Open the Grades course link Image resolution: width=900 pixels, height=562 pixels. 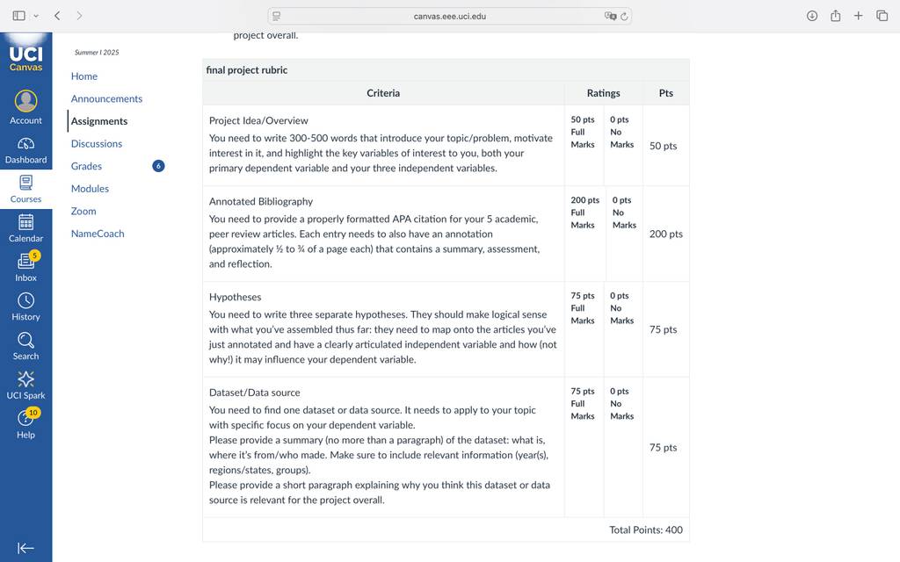(87, 166)
